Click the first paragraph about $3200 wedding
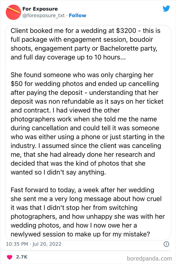Screen dimensions: 176x264 point(85,44)
